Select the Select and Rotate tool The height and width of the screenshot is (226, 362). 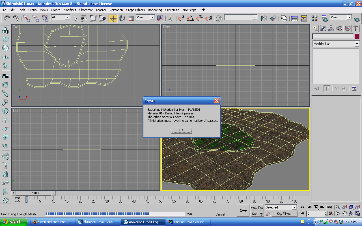pos(122,19)
